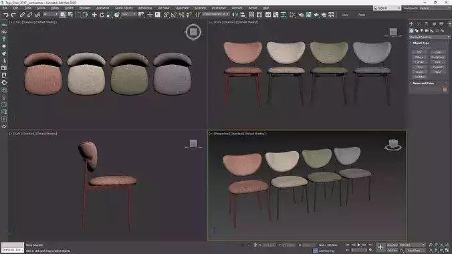
Task: Click the Plane primitive button
Action: tap(438, 72)
